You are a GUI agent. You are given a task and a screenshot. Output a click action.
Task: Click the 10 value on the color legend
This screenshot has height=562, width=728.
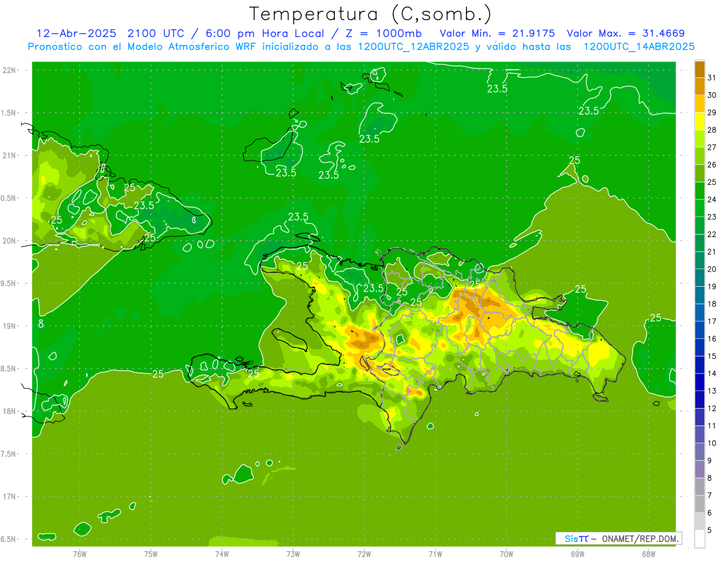click(712, 443)
